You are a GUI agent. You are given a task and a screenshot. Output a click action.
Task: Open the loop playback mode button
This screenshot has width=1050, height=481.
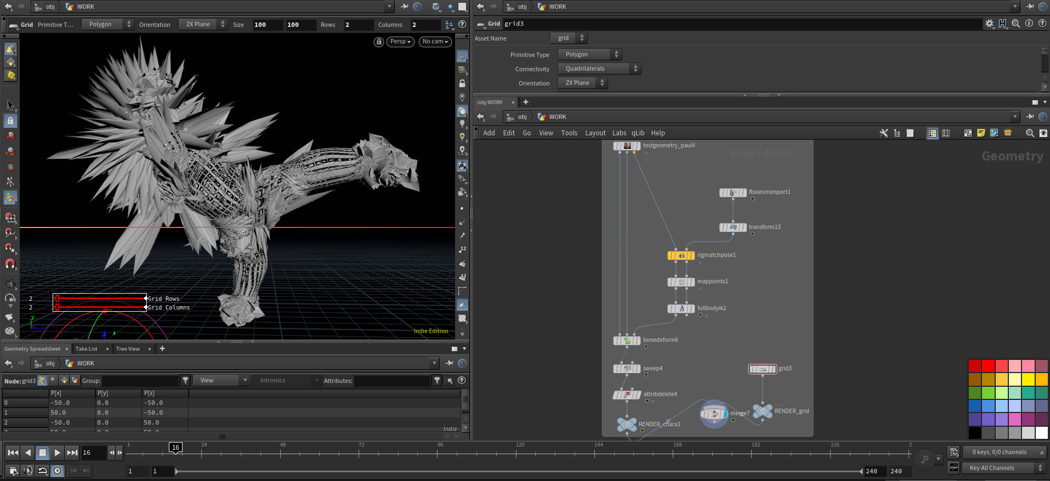coord(42,471)
